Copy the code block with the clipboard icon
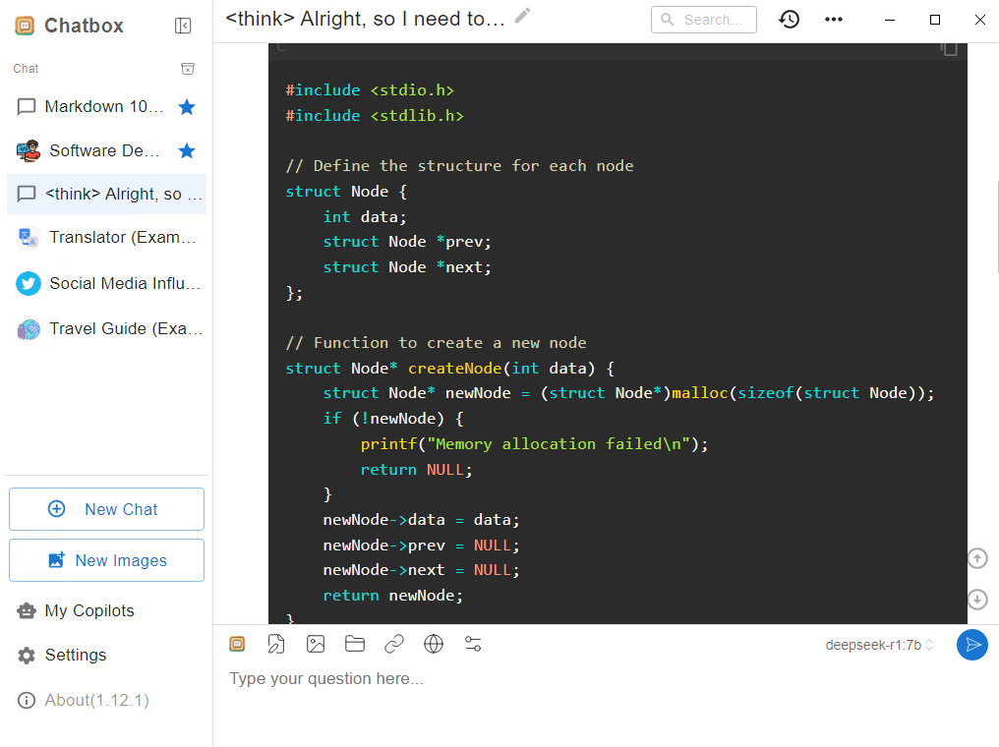 pyautogui.click(x=949, y=48)
